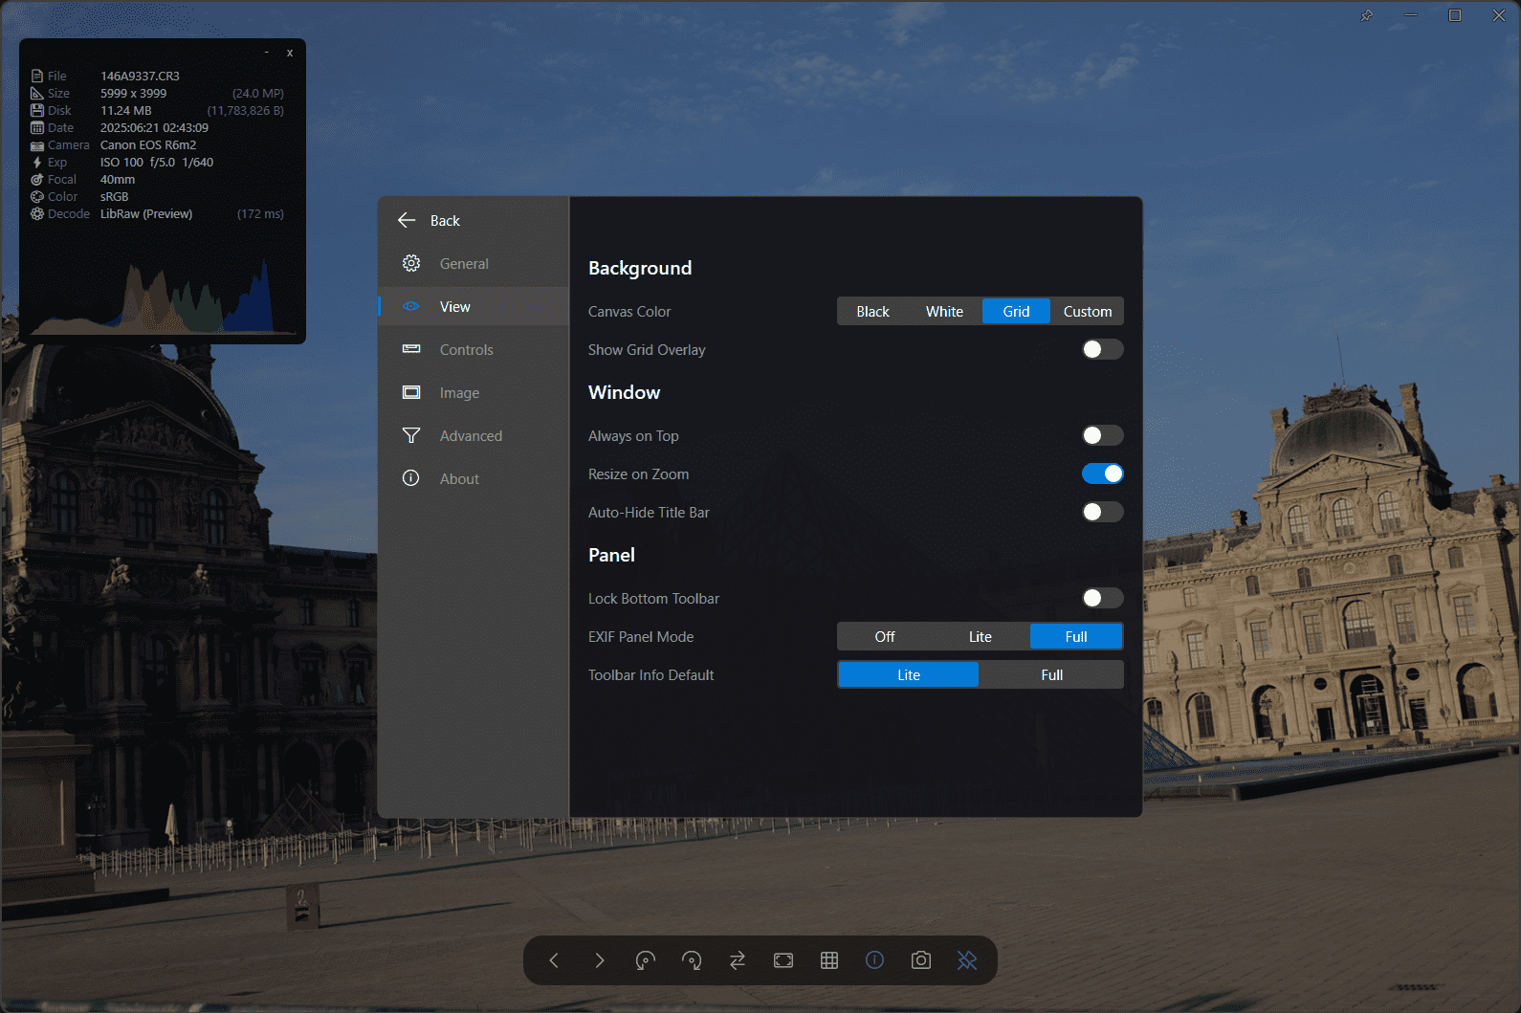Click the color space value sRGB
The image size is (1521, 1013).
tap(114, 196)
